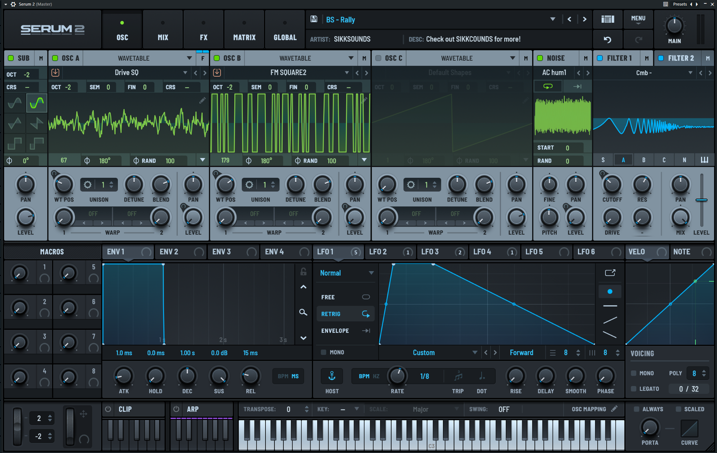This screenshot has height=453, width=717.
Task: Choose the sine wave shape in SUB oscillator
Action: tap(14, 103)
